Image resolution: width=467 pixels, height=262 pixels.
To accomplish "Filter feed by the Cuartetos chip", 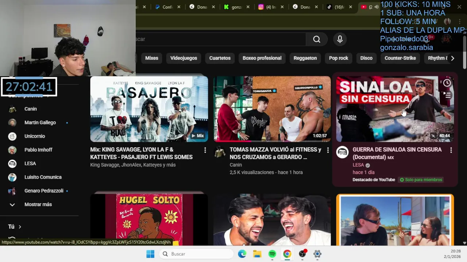I will [x=220, y=58].
